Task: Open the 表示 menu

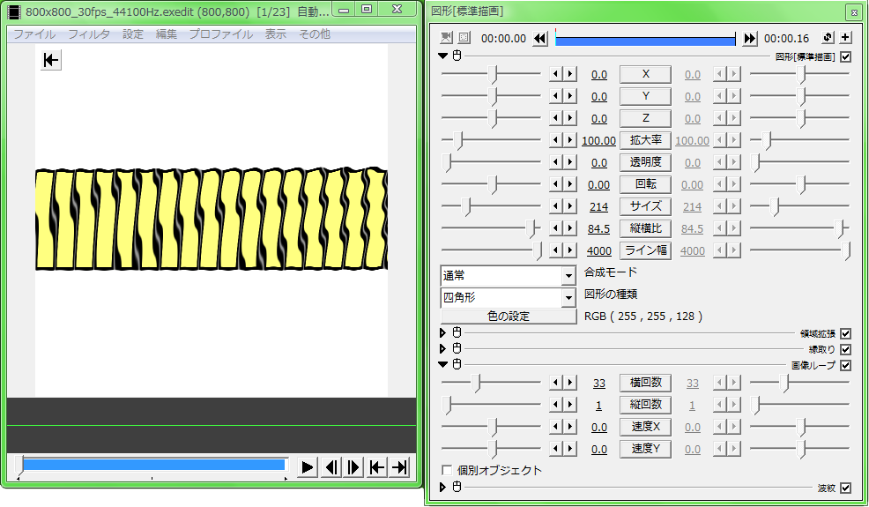Action: [276, 34]
